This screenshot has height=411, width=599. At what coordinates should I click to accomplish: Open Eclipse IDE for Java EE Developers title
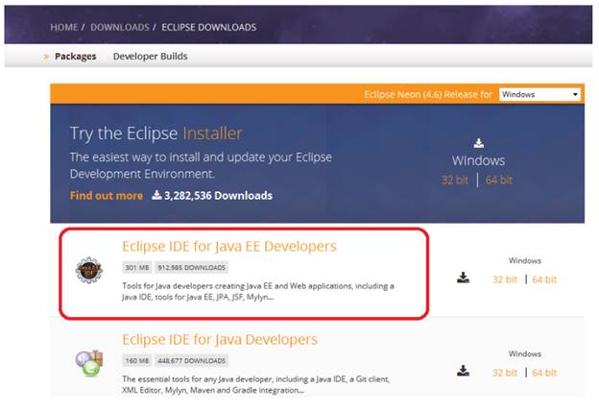229,247
